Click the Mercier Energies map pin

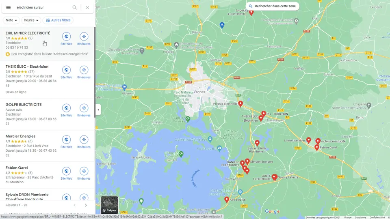coord(247,162)
